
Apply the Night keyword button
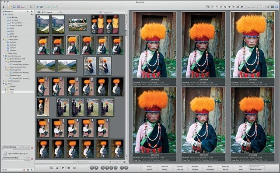pos(241,169)
